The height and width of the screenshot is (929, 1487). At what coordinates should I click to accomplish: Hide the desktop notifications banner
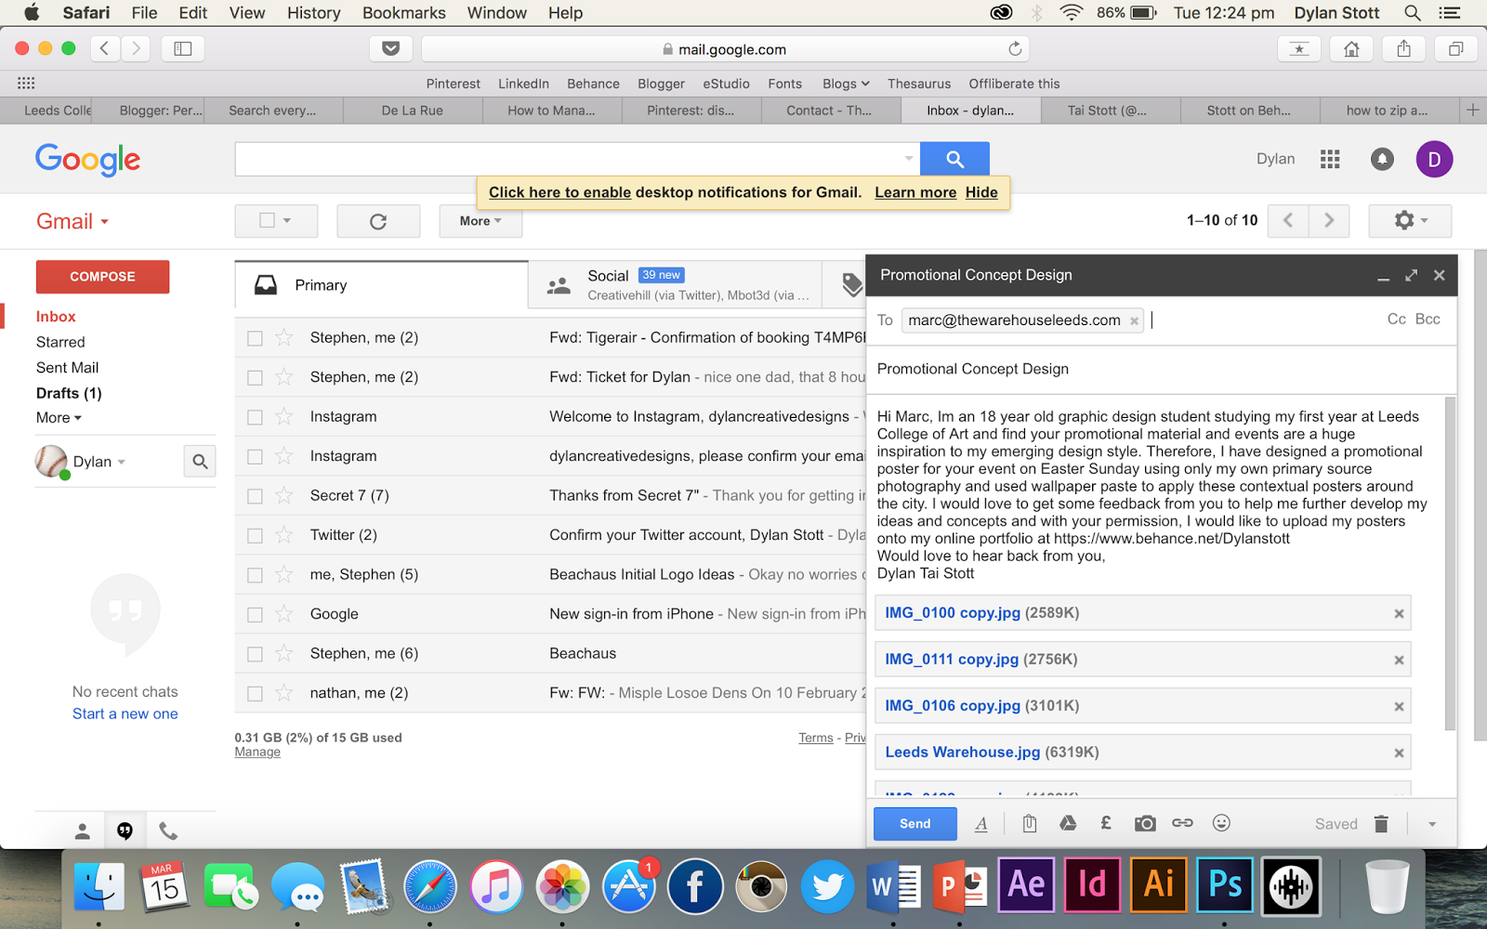point(981,192)
